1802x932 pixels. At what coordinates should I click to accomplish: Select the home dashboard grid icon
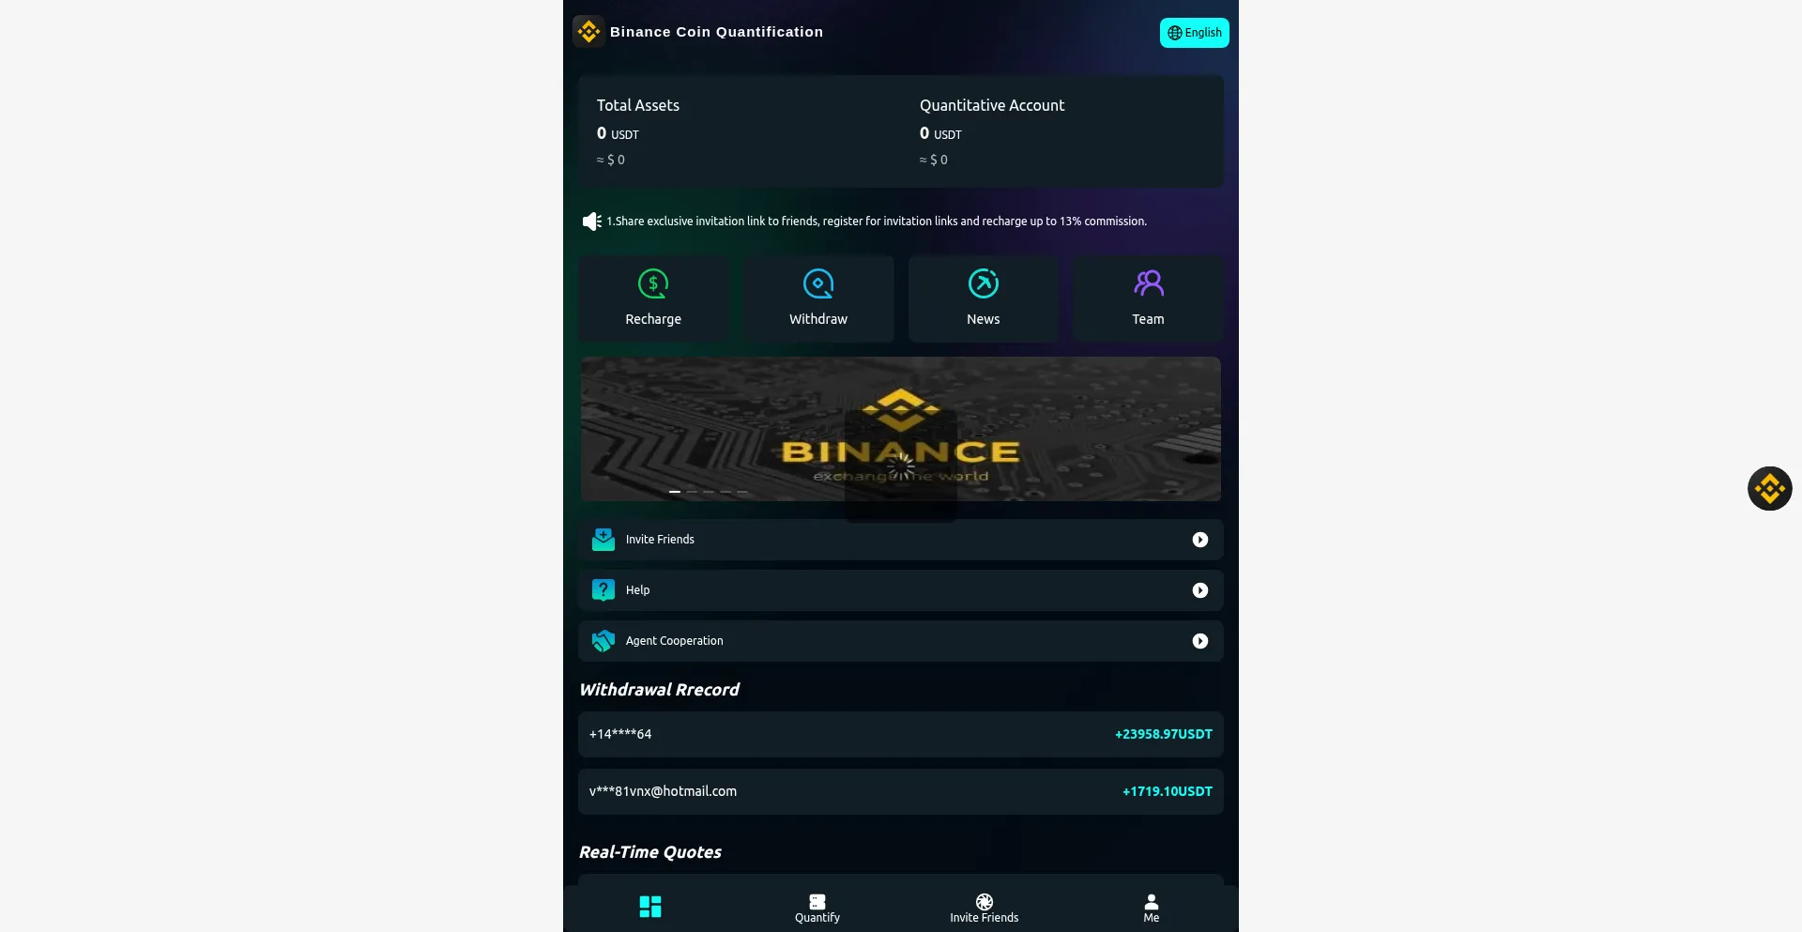pyautogui.click(x=650, y=907)
